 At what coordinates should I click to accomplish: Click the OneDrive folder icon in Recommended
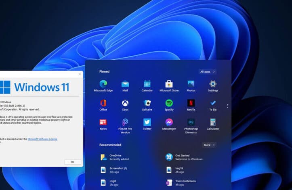pos(103,157)
